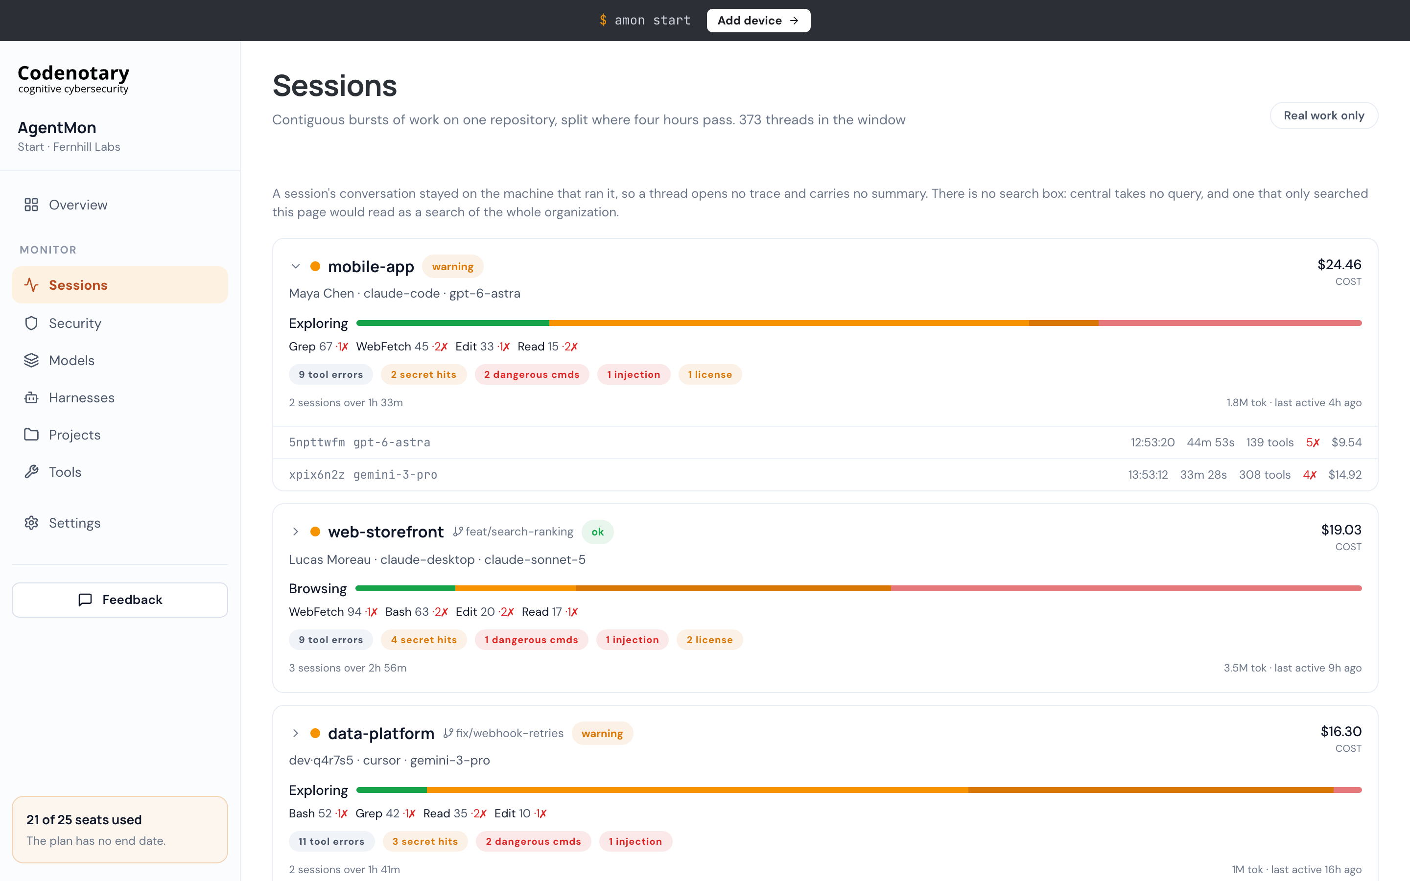The width and height of the screenshot is (1410, 881).
Task: Click the Add device button
Action: click(x=758, y=21)
